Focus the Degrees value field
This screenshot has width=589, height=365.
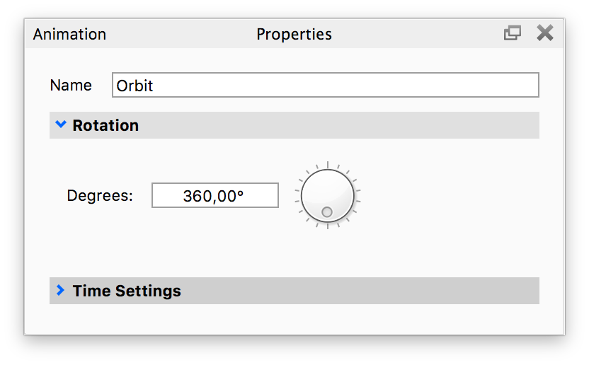(215, 196)
